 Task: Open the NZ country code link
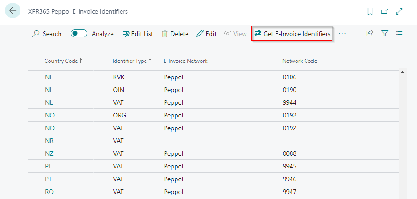pyautogui.click(x=49, y=154)
